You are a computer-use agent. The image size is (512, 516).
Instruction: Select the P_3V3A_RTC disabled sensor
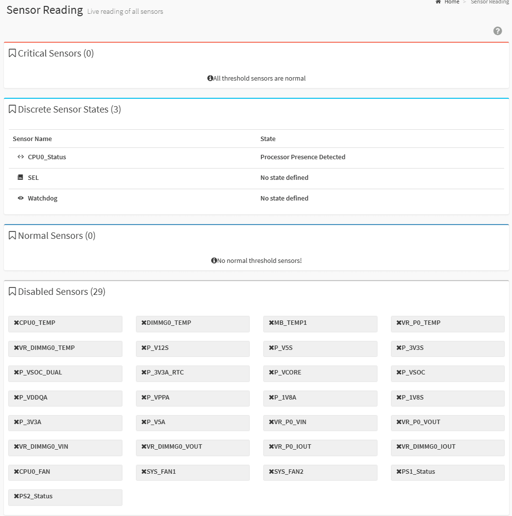193,373
